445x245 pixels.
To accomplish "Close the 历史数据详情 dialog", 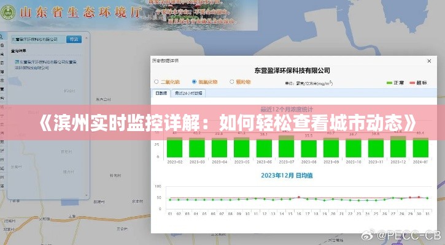I will [428, 61].
